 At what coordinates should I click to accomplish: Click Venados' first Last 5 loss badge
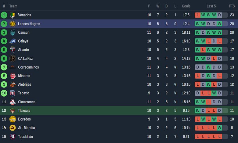pos(198,15)
